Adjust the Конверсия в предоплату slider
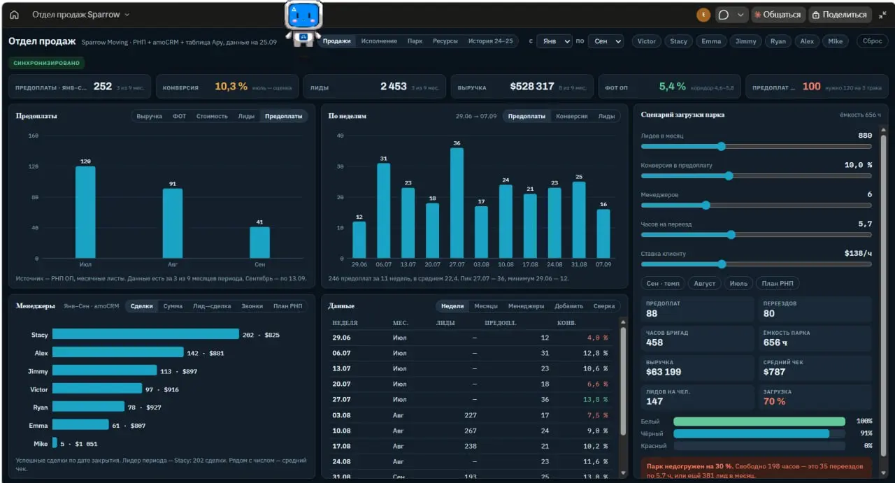 [757, 176]
